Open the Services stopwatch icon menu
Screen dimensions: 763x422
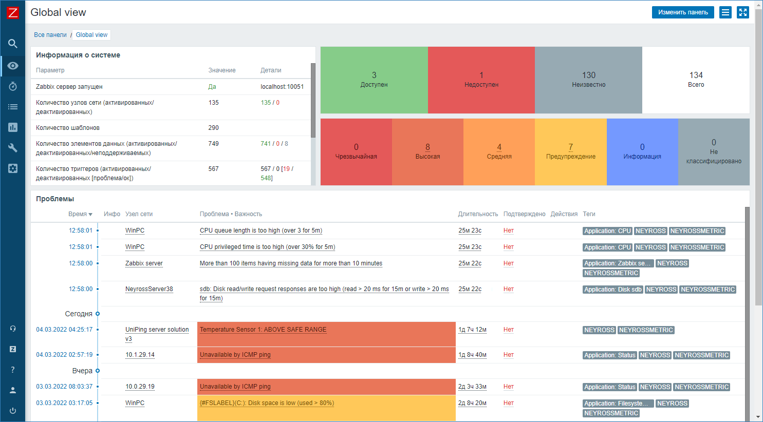point(13,86)
